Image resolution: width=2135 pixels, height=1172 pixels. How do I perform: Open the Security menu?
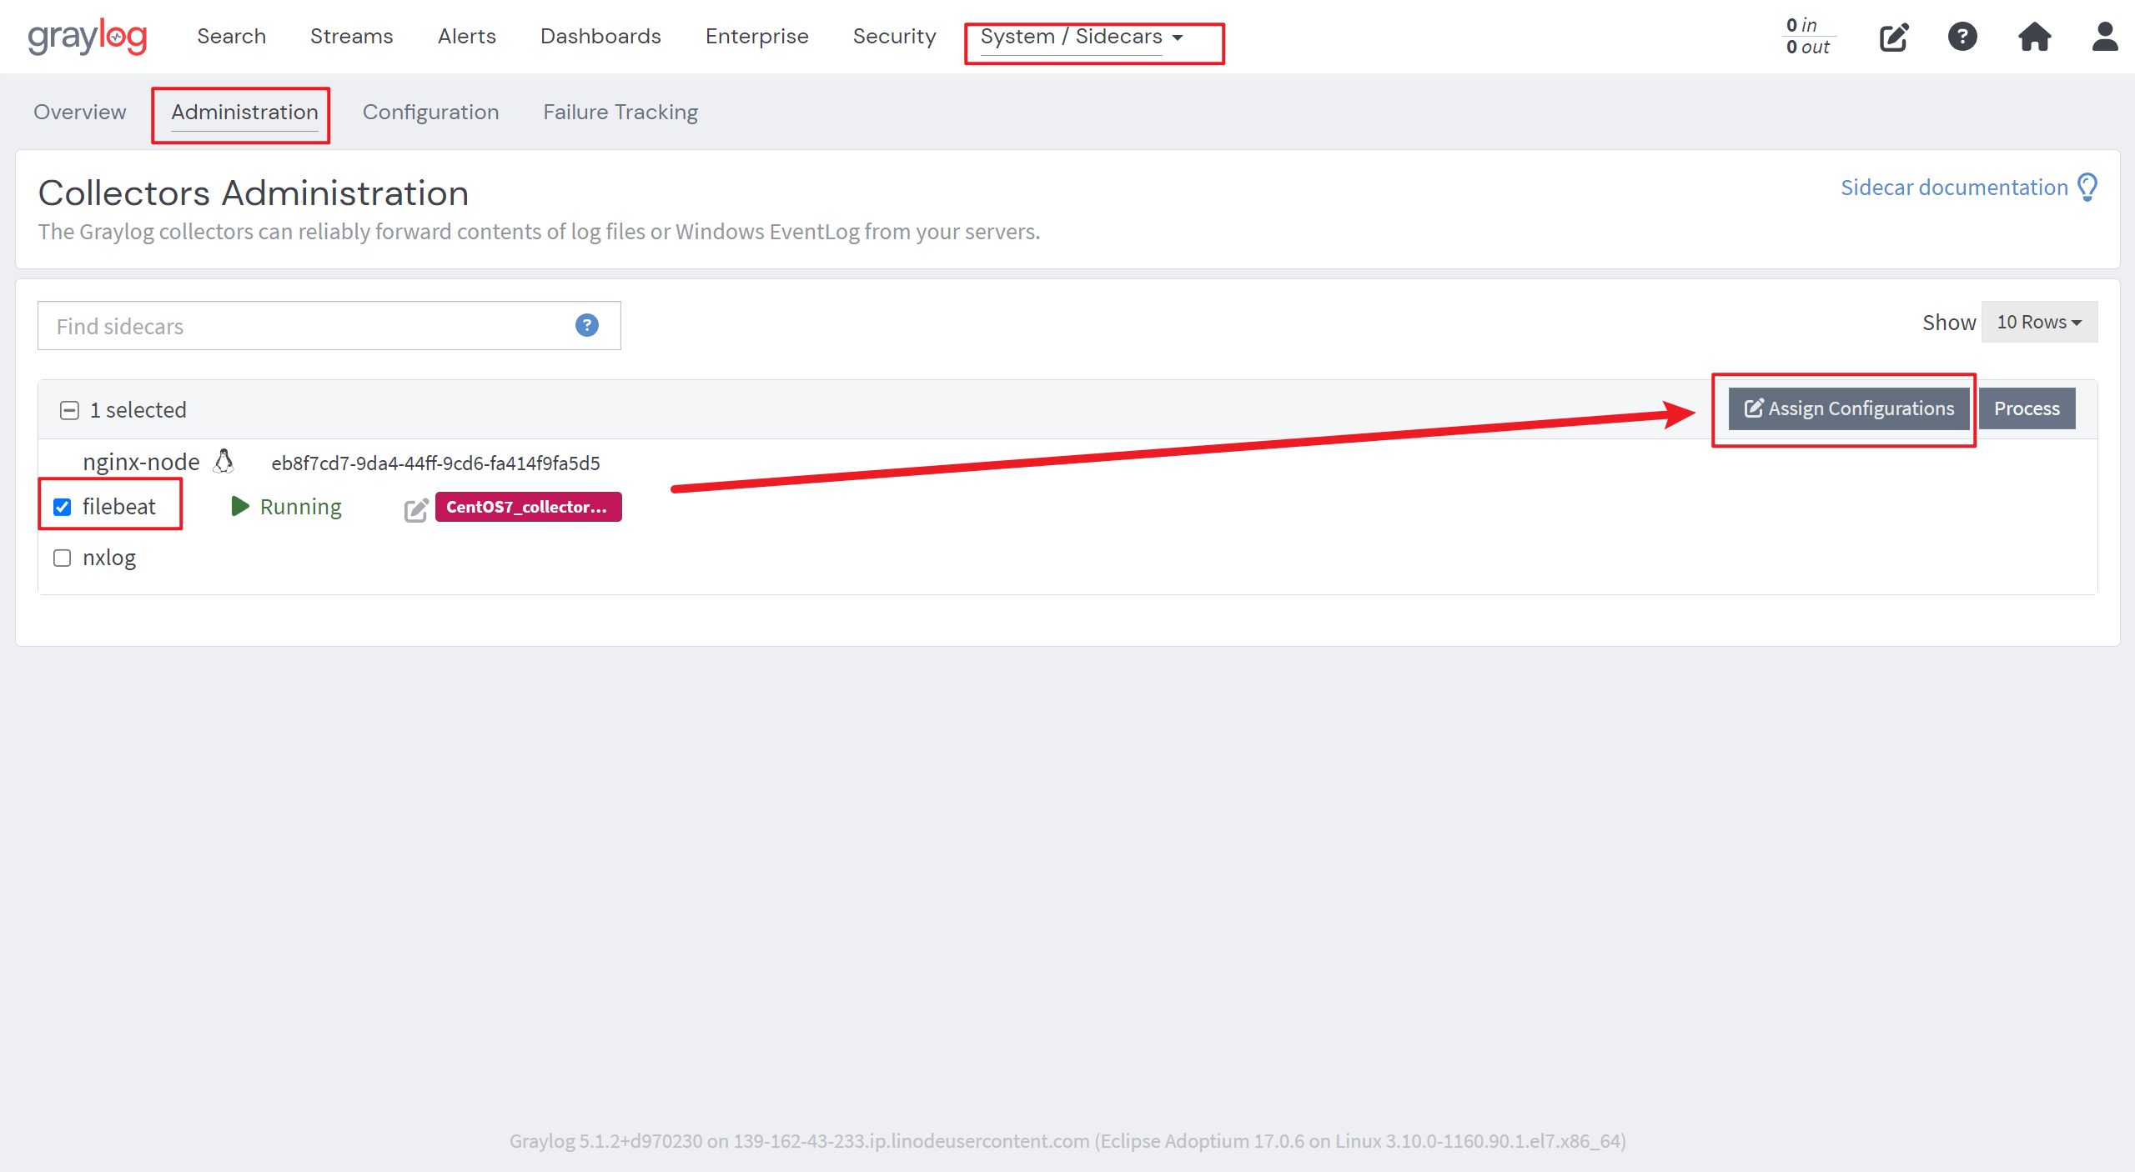coord(894,37)
